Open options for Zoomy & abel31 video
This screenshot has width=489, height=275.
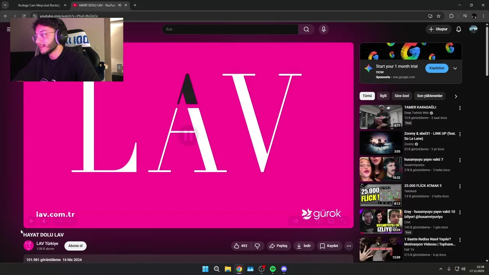[460, 134]
